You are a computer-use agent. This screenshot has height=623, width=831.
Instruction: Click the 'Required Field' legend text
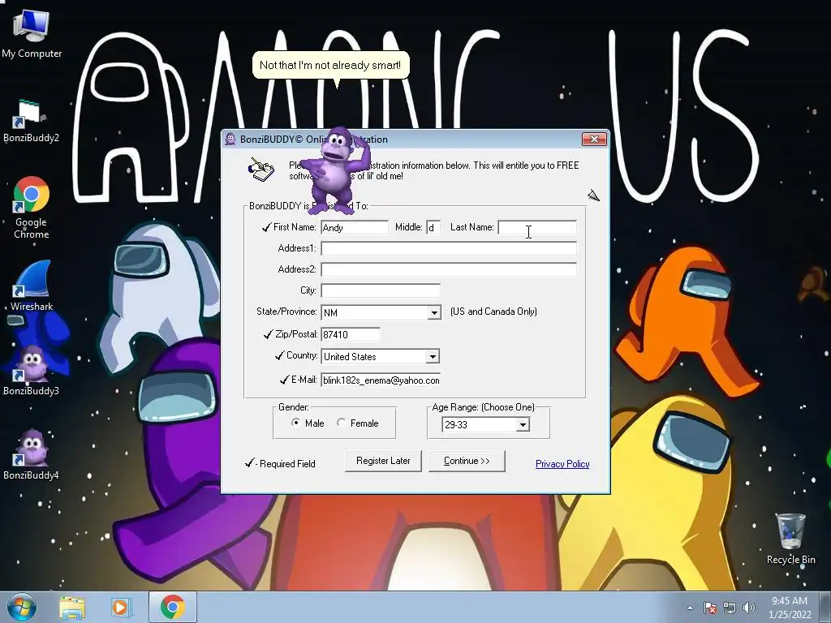click(287, 463)
